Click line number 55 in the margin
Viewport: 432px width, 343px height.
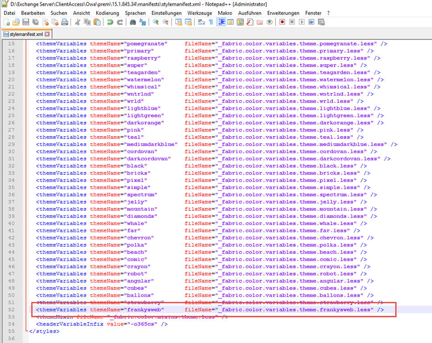[x=11, y=331]
